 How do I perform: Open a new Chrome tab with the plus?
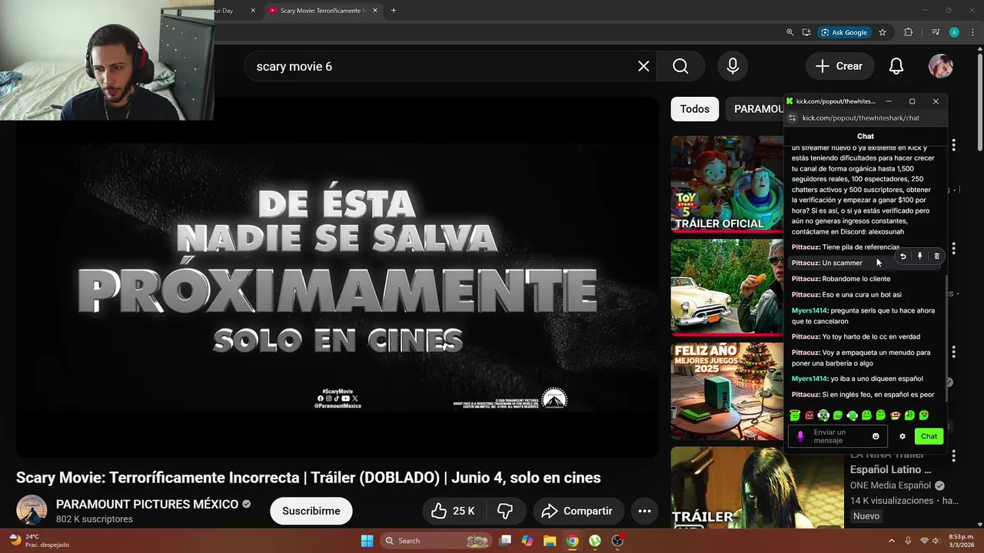coord(394,11)
